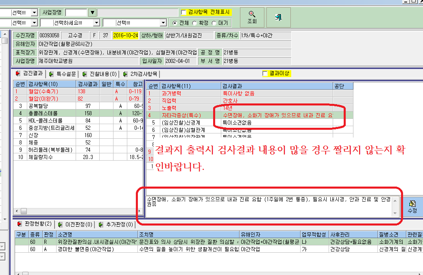This screenshot has height=275, width=423.
Task: Click the red flag icon on 판정현황(2) tab
Action: coord(20,223)
